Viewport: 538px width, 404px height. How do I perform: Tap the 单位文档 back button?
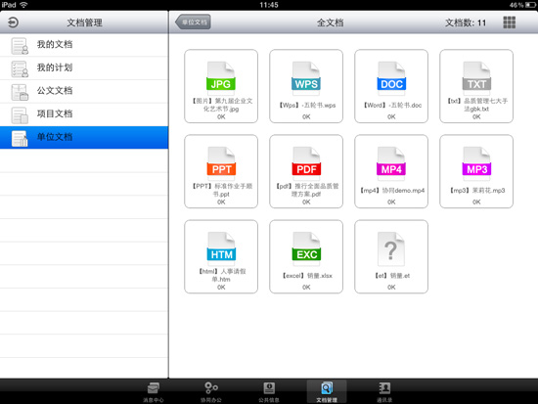coord(193,22)
